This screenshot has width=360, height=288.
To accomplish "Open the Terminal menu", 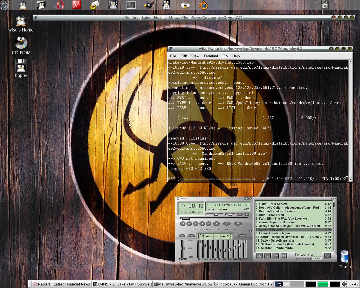I will click(211, 56).
